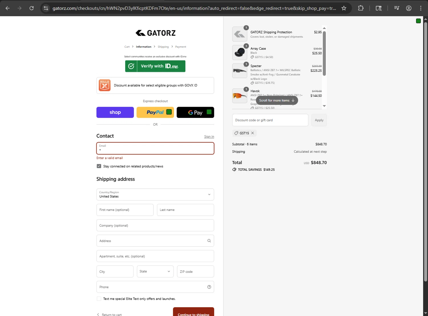Open site information icon in address bar

46,8
